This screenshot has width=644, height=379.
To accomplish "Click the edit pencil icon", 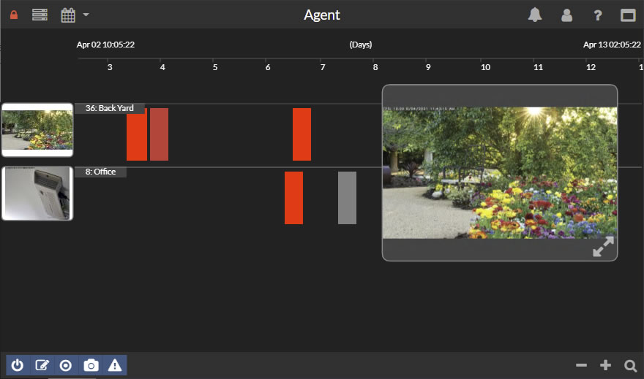I will point(42,365).
